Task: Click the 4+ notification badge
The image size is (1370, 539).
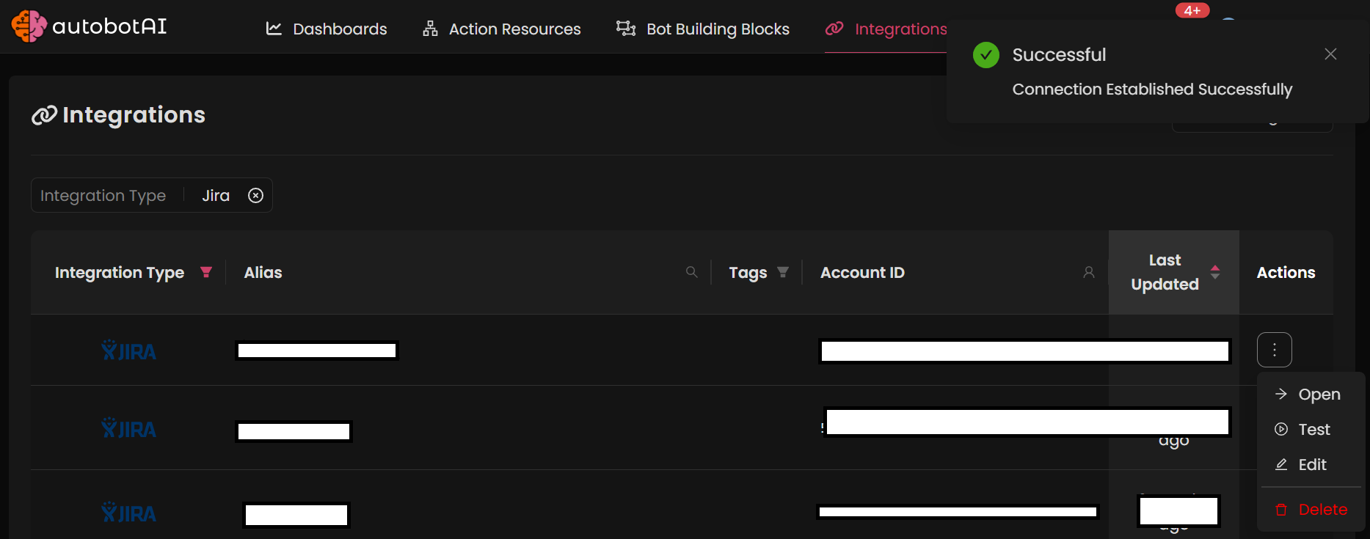Action: [1192, 10]
